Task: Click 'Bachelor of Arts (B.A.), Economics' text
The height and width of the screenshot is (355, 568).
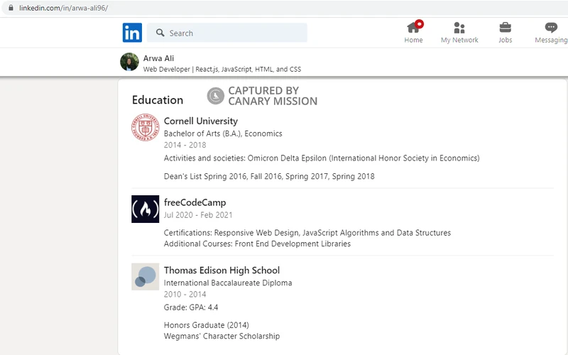Action: [223, 133]
